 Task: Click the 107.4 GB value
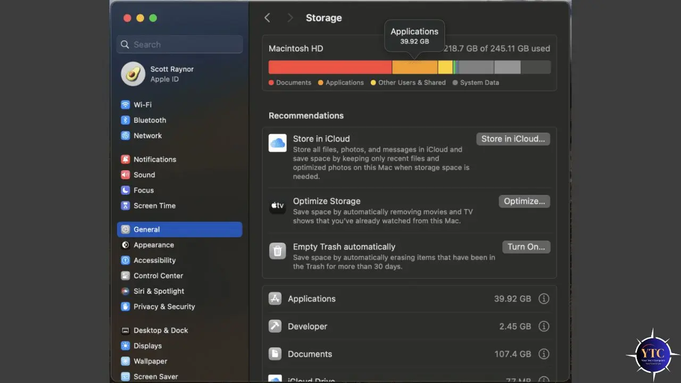tap(513, 354)
